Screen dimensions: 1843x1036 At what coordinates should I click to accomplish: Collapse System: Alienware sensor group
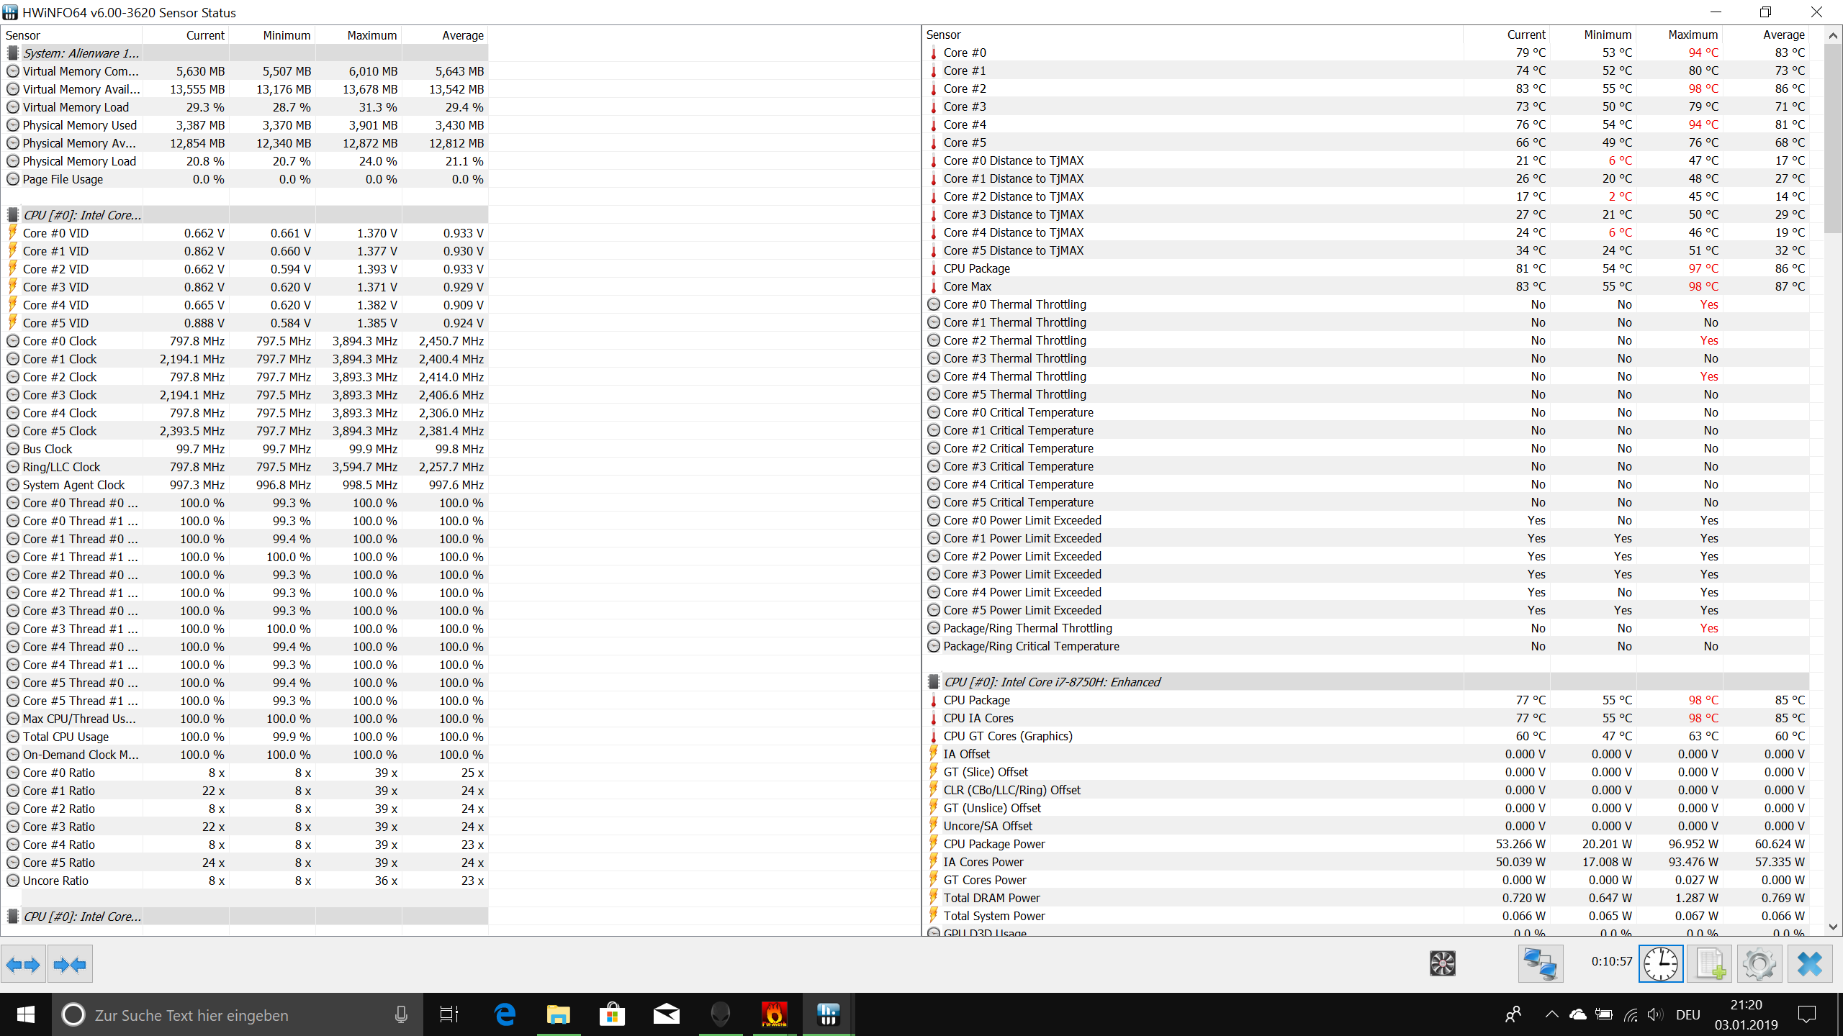(245, 53)
